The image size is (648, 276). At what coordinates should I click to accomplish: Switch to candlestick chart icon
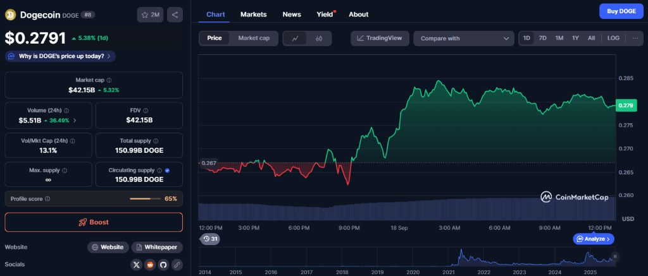[x=319, y=38]
